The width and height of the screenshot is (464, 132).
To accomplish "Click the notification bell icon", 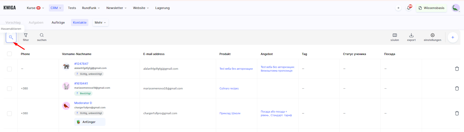I will [x=409, y=8].
